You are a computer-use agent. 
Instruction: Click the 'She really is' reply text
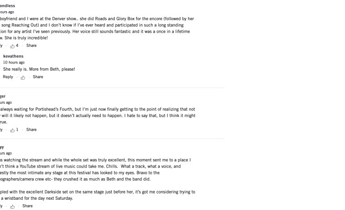39,69
